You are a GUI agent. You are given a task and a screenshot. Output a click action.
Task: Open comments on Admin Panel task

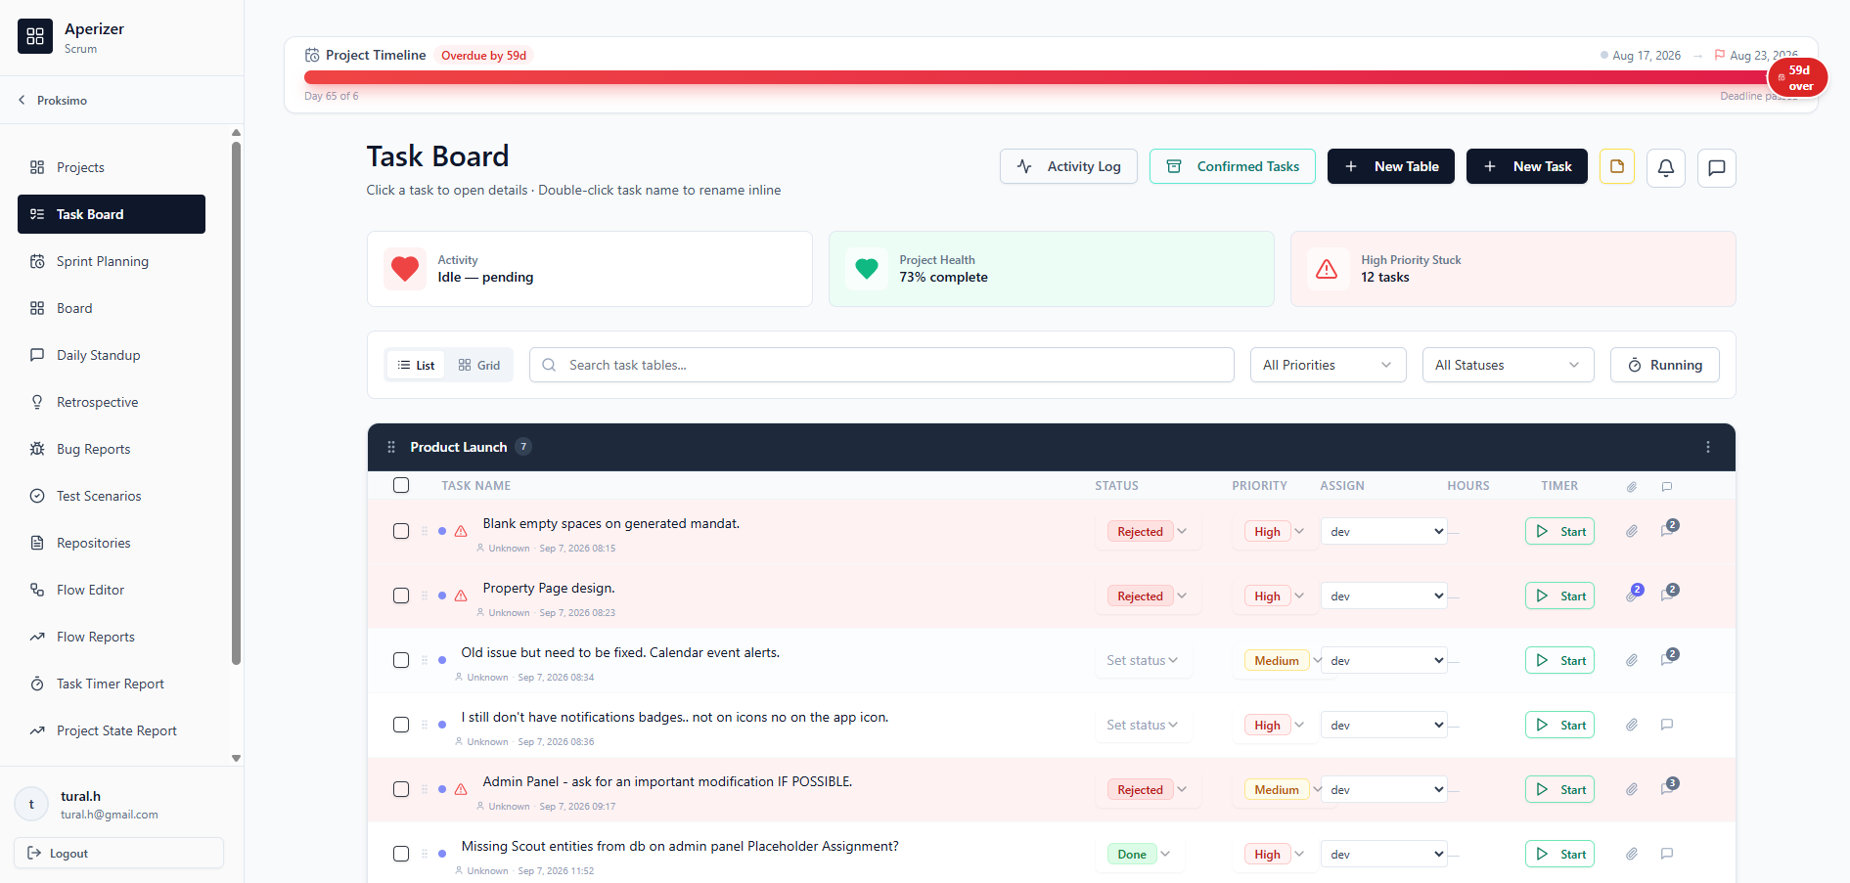[1668, 788]
